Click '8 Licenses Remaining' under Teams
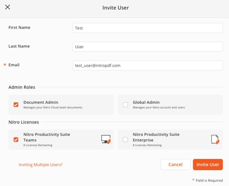229x186 pixels. (38, 145)
